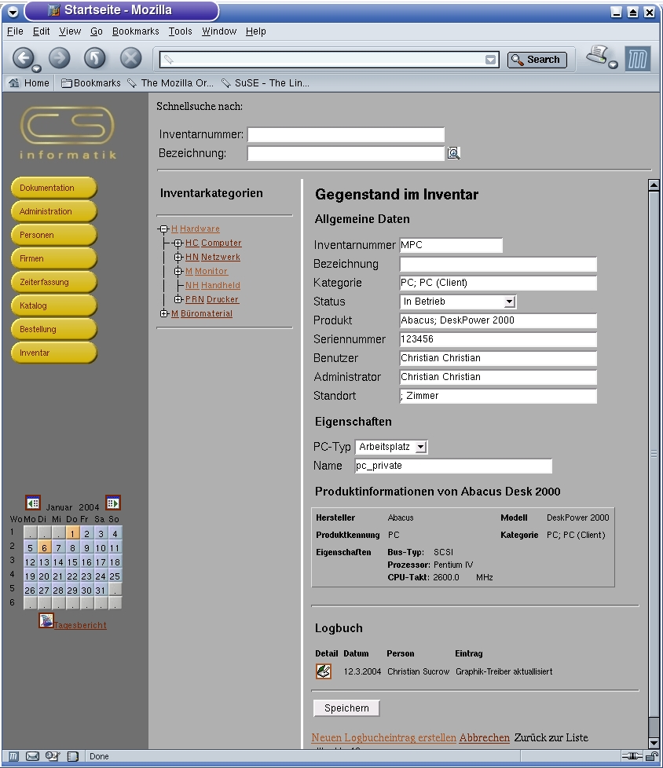Open the URL bar history dropdown arrow
Screen dimensions: 663x768
pyautogui.click(x=490, y=60)
